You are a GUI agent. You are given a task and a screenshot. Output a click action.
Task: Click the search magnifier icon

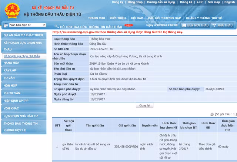point(57,26)
